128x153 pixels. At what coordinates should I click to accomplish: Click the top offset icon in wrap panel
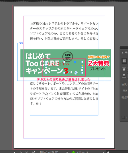pyautogui.click(x=124, y=69)
